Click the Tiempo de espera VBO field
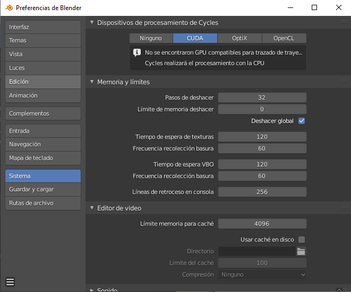This screenshot has height=292, width=351. pos(262,164)
